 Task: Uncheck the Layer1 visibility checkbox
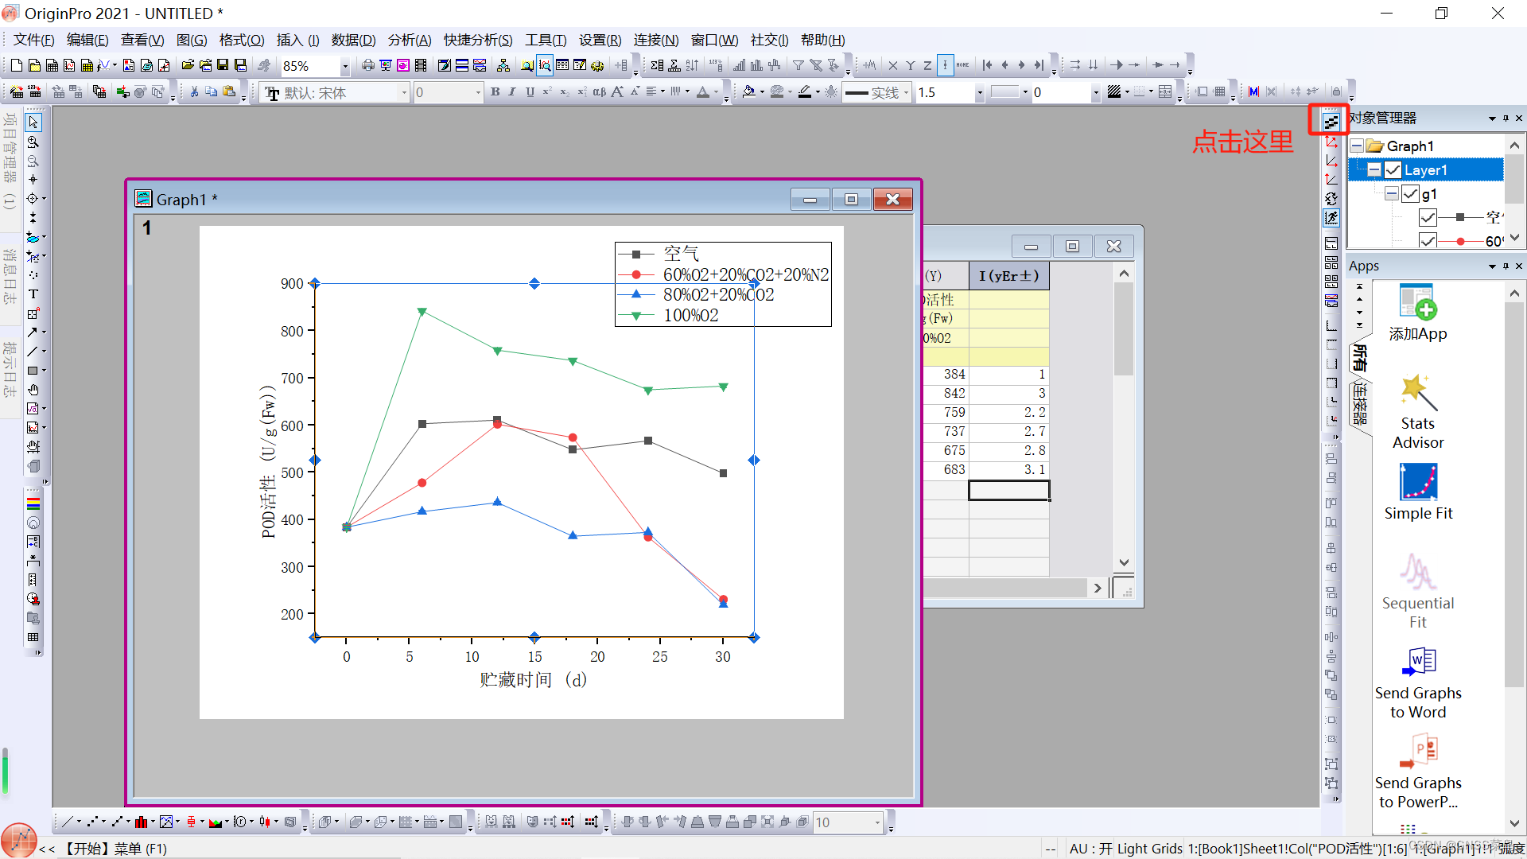1393,170
